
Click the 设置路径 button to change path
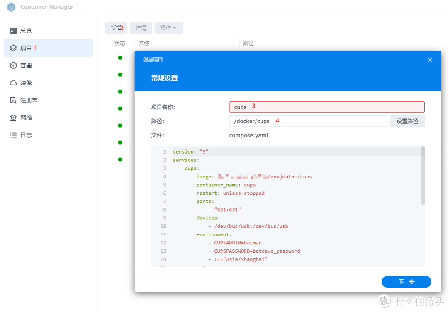pyautogui.click(x=407, y=120)
